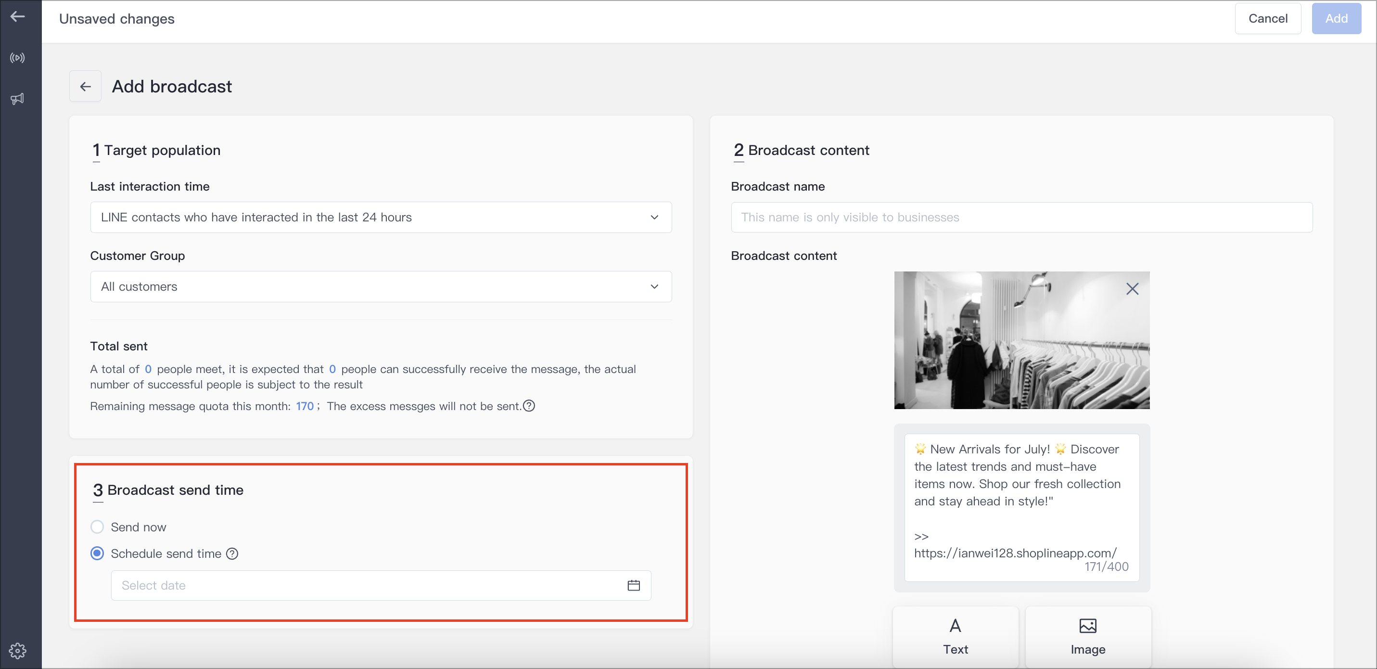Click the '3 Broadcast send time' heading
The image size is (1377, 669).
tap(168, 490)
